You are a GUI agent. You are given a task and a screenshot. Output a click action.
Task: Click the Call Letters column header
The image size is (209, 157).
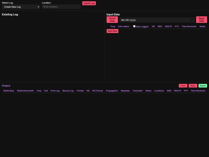pos(123,26)
